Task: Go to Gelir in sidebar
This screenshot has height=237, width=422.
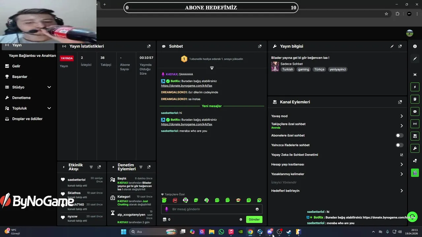Action: click(16, 66)
